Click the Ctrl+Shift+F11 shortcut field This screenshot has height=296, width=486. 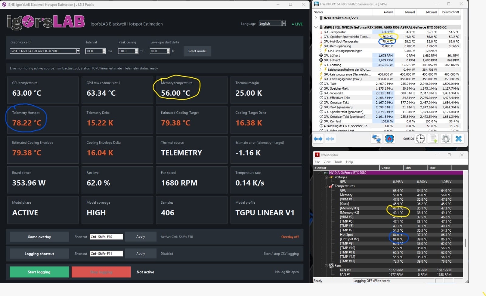point(106,253)
